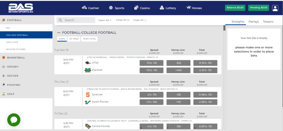Click the Cashier coins icon

click(85, 8)
